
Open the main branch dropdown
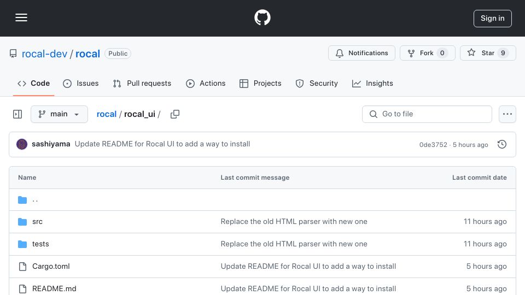(x=59, y=114)
